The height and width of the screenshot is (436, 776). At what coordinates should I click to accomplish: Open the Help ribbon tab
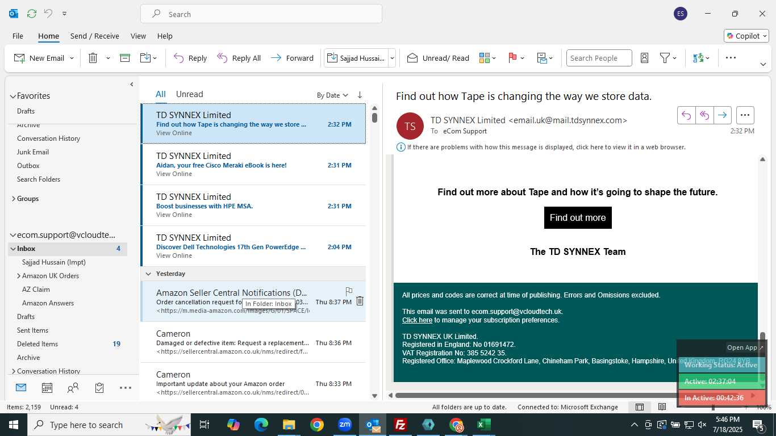tap(165, 36)
